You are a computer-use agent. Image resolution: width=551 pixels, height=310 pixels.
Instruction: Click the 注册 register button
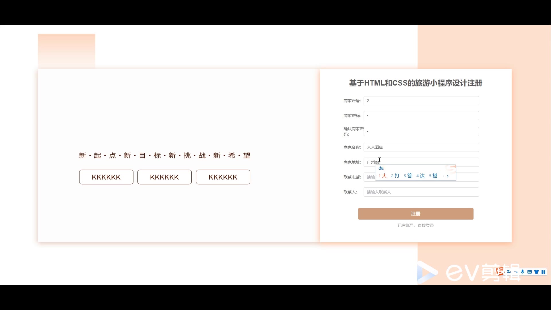416,214
